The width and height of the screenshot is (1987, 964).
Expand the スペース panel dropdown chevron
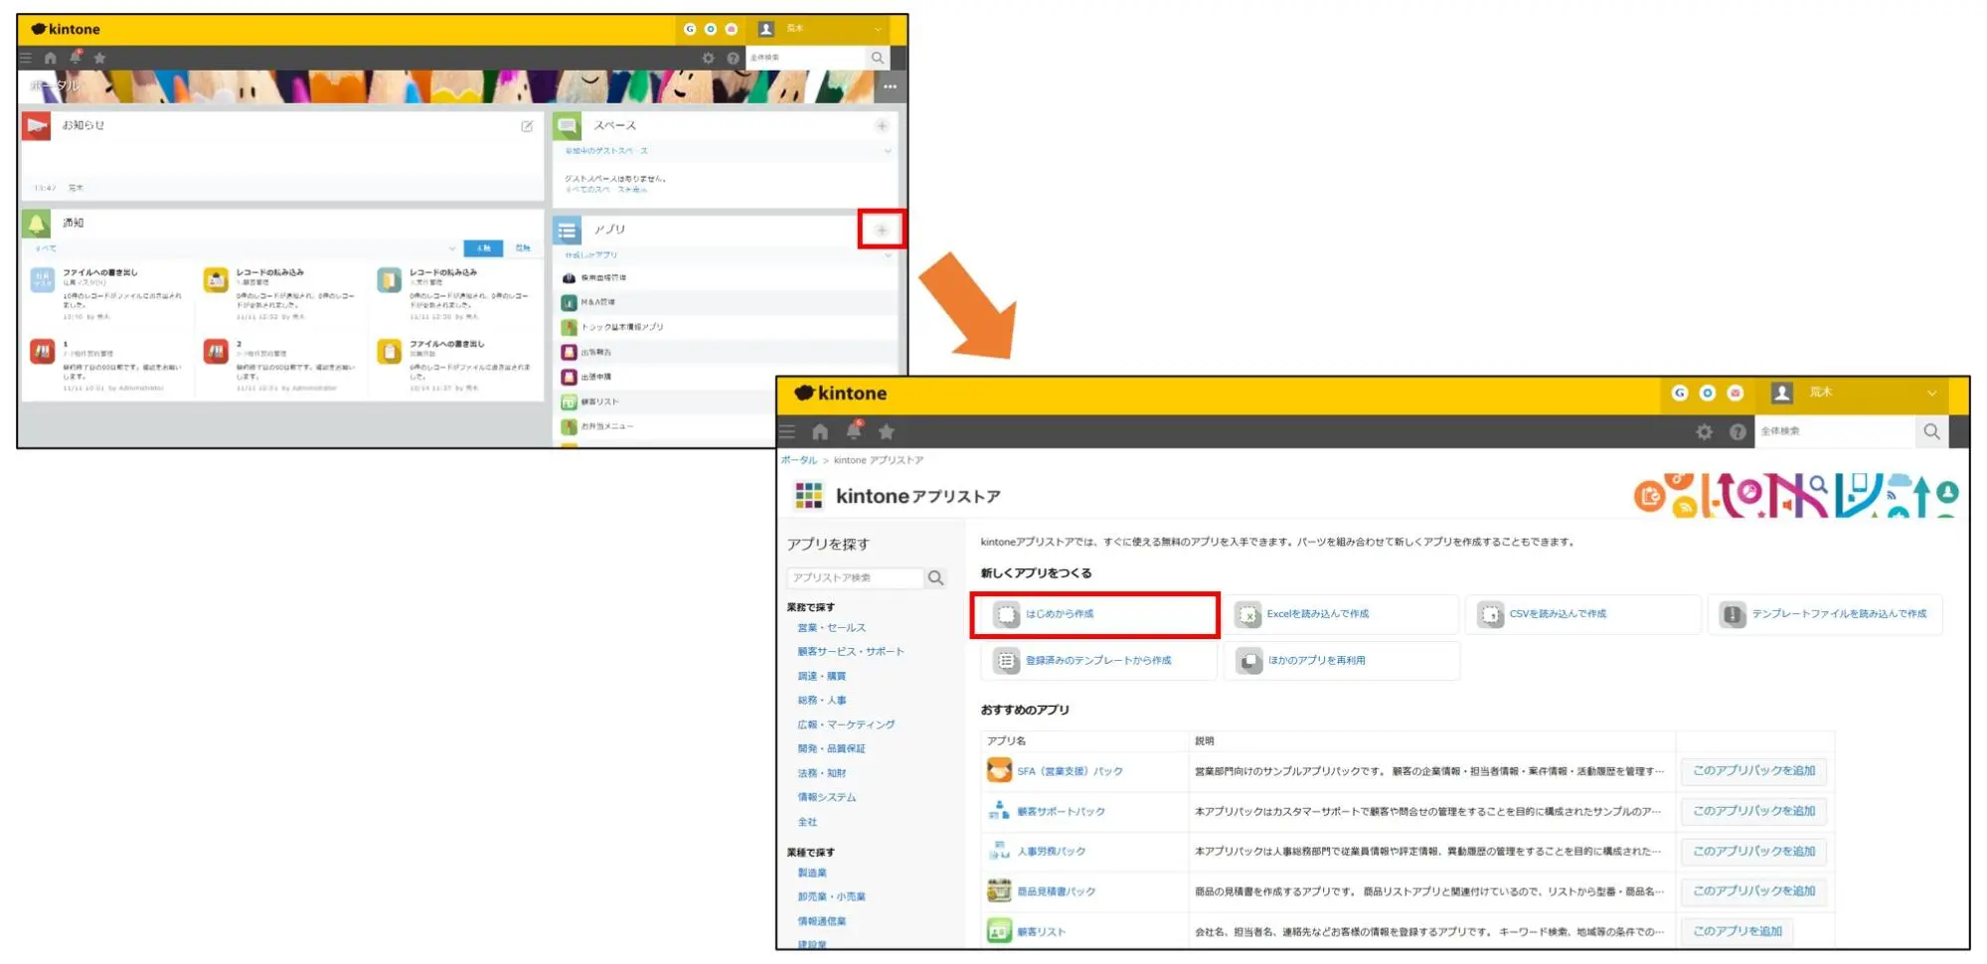[x=888, y=151]
